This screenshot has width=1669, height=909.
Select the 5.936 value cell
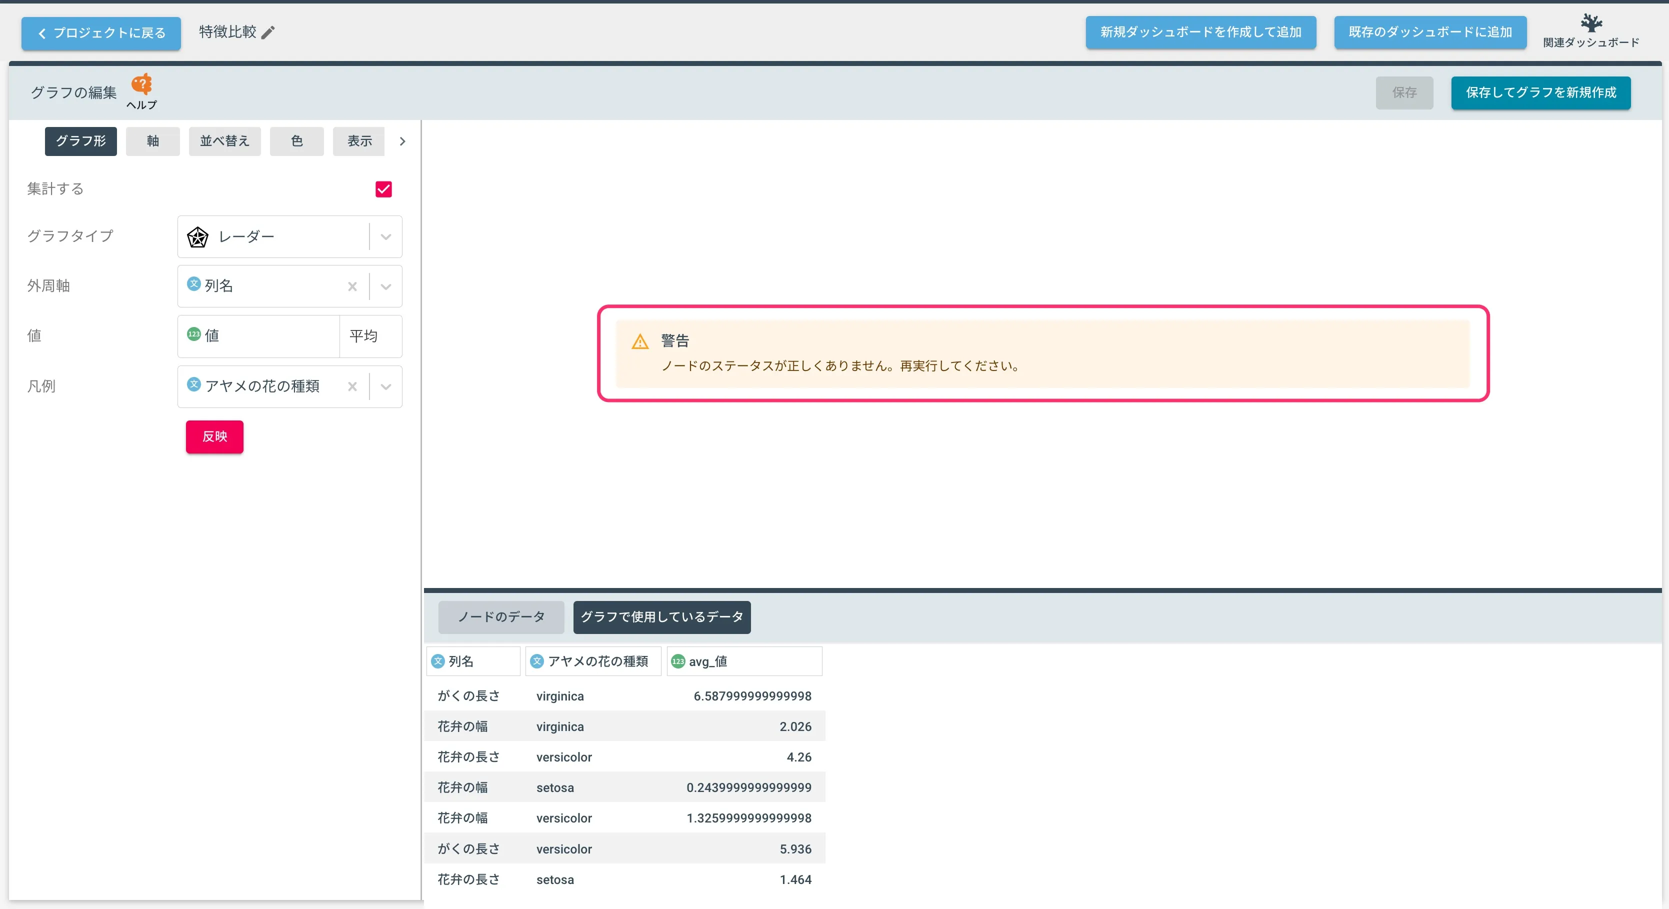(x=795, y=848)
